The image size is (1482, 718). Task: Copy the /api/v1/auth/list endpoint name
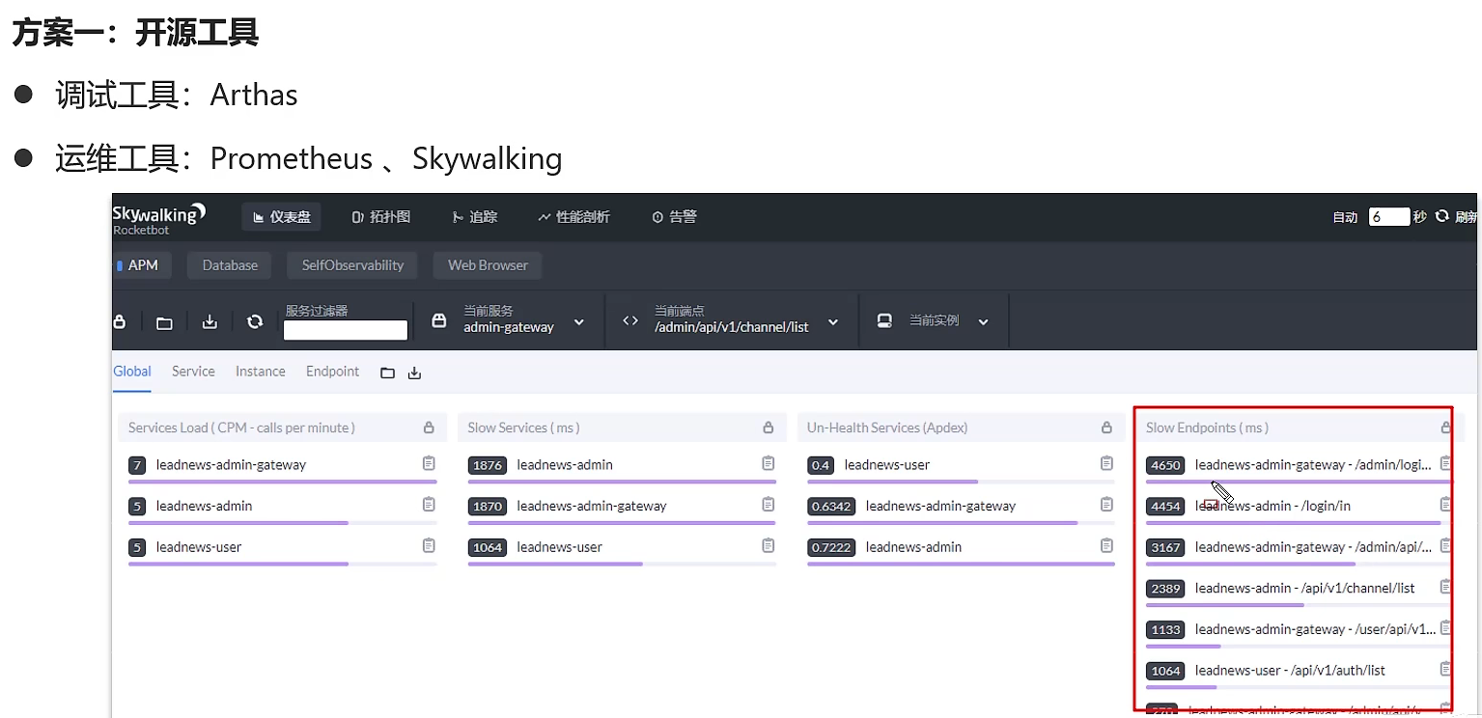(1445, 669)
